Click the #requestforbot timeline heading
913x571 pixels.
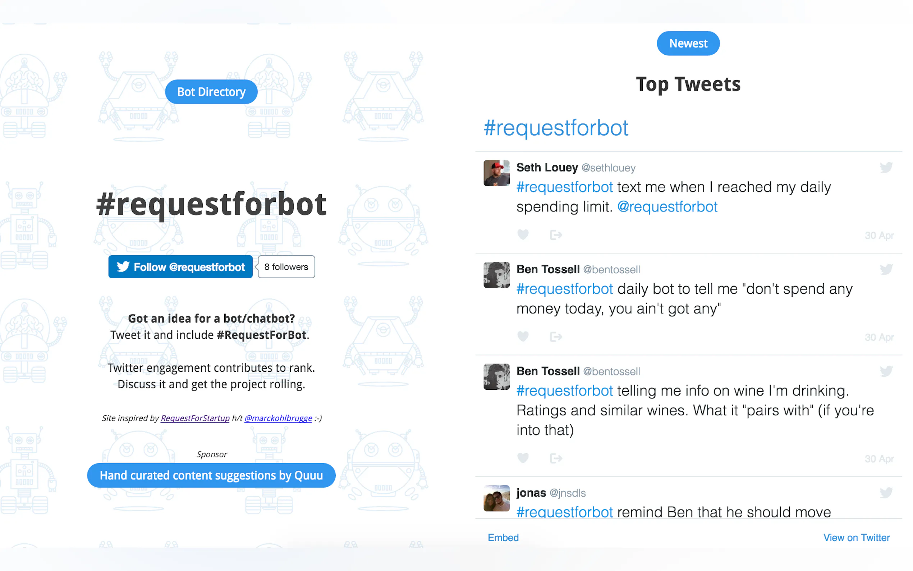(x=556, y=128)
